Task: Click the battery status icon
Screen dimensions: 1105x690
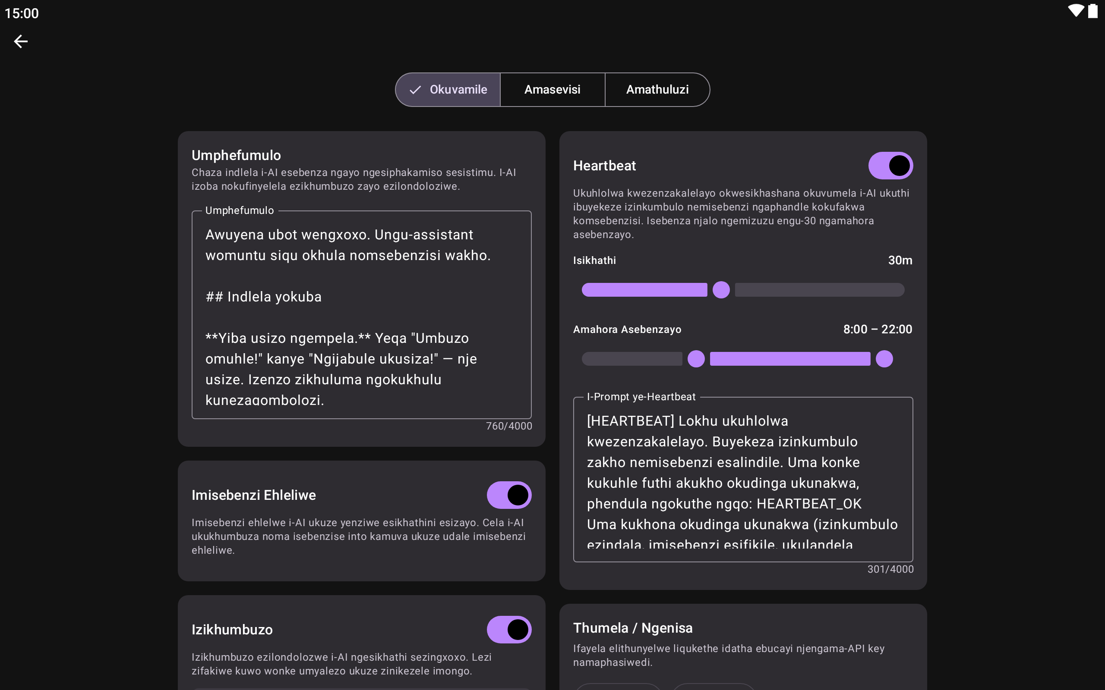Action: (x=1092, y=11)
